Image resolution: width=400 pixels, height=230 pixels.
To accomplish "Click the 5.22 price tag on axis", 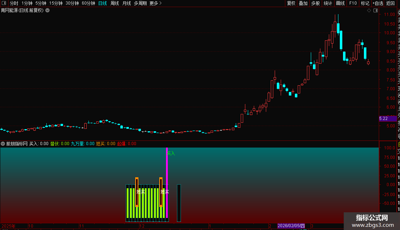I will coord(388,119).
